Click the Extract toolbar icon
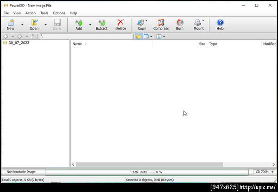Image resolution: width=278 pixels, height=192 pixels. (102, 23)
